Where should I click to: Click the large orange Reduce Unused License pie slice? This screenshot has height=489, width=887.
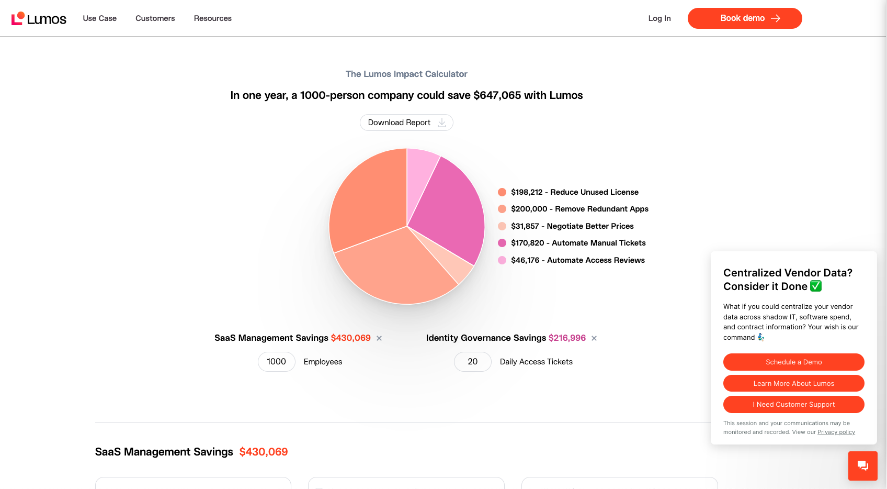(369, 202)
